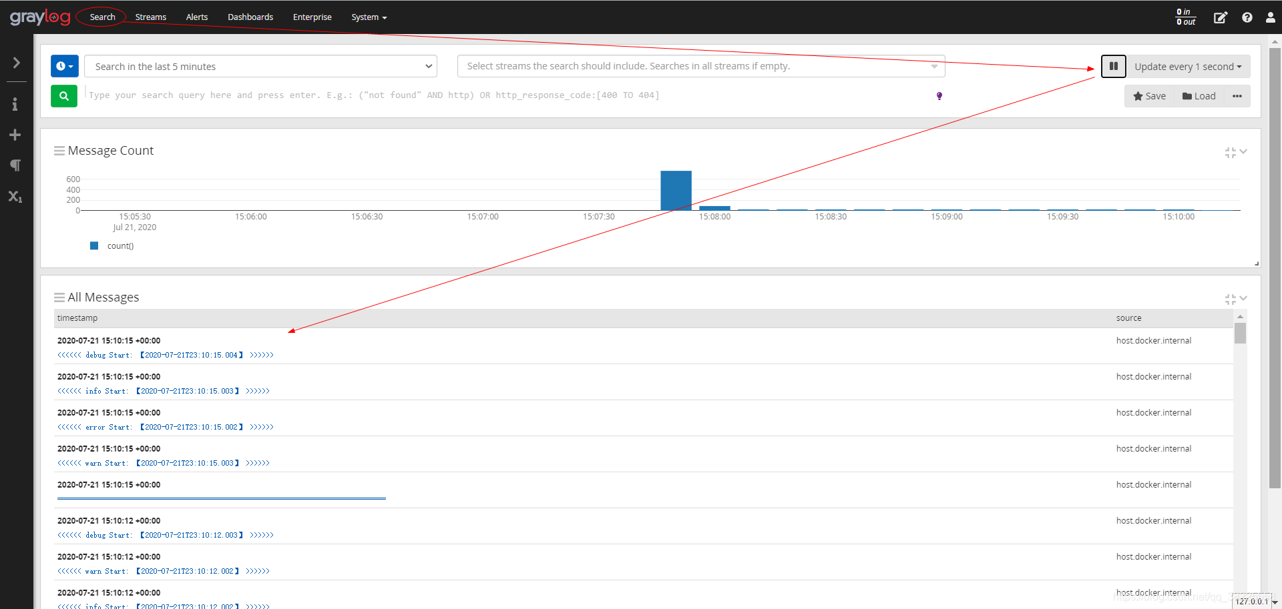Viewport: 1282px width, 609px height.
Task: Open the Streams page
Action: pos(151,17)
